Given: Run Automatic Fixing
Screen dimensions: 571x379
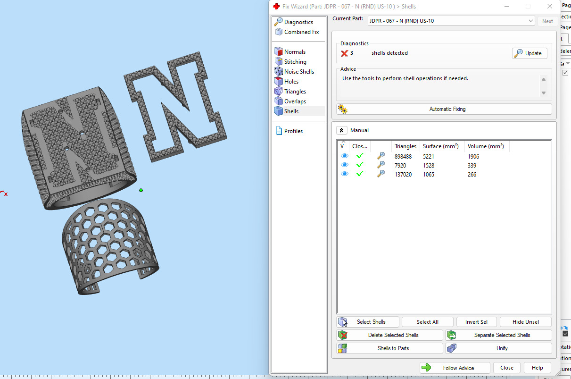Looking at the screenshot, I should (x=444, y=109).
